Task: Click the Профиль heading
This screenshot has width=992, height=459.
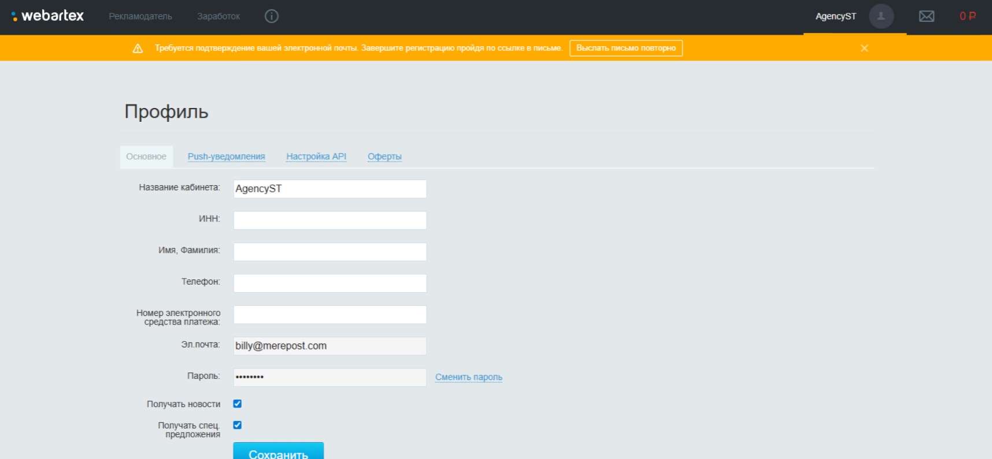Action: pos(166,111)
